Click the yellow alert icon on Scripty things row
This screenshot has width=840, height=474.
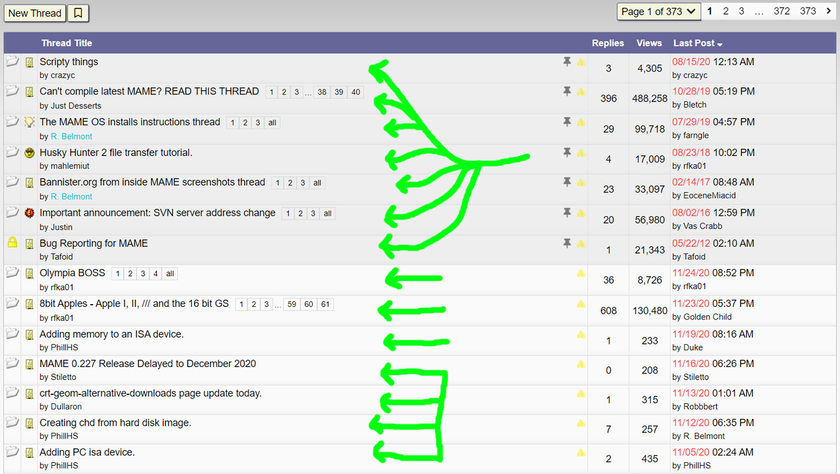click(x=580, y=63)
